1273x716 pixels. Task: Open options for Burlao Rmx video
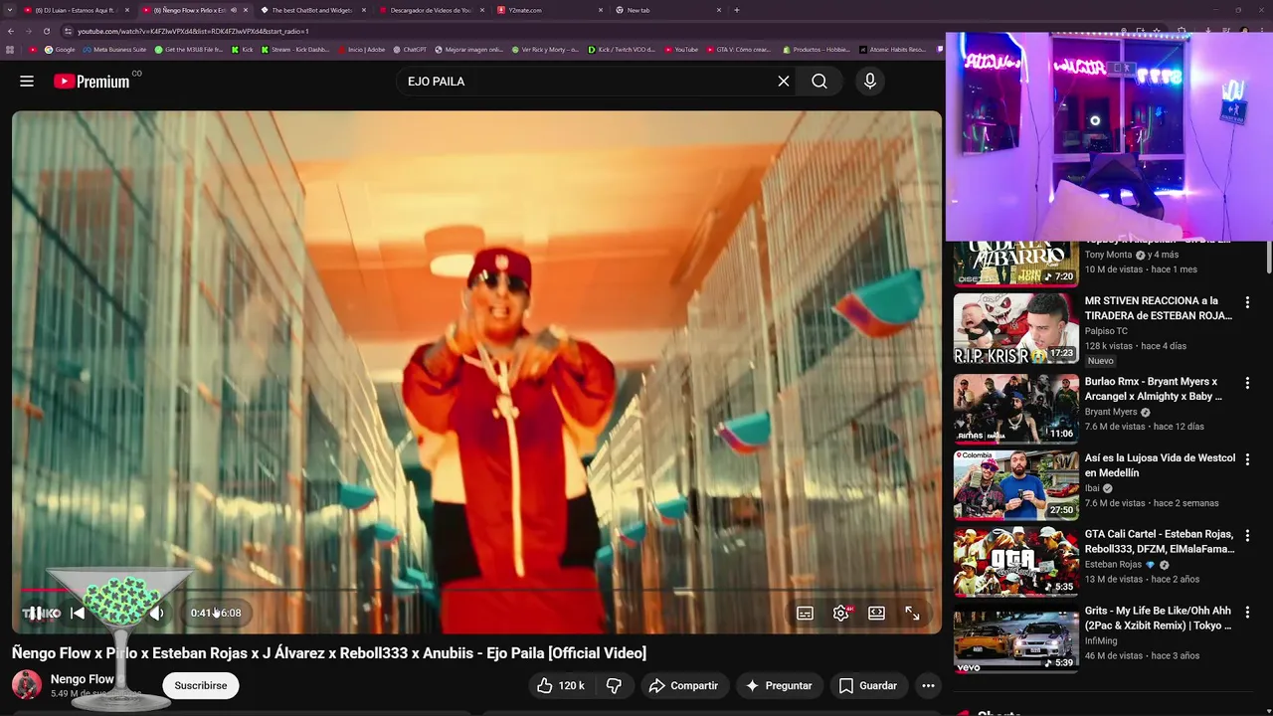1247,383
